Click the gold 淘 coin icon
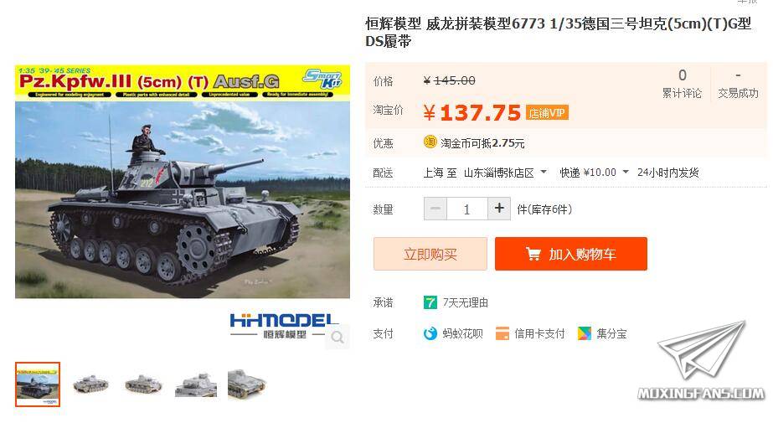The width and height of the screenshot is (773, 423). (x=430, y=142)
